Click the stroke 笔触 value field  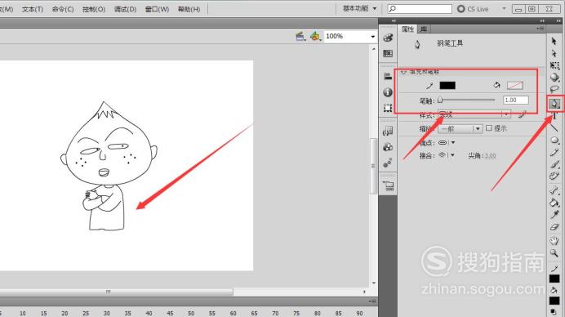click(x=516, y=100)
